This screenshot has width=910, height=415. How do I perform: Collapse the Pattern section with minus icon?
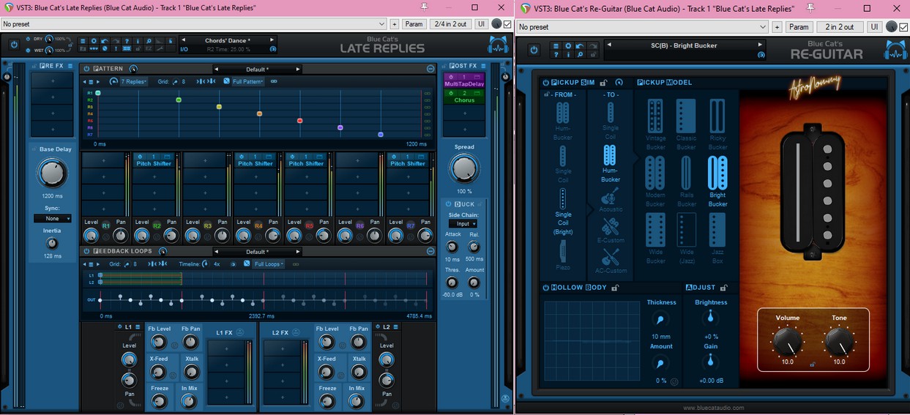coord(430,69)
